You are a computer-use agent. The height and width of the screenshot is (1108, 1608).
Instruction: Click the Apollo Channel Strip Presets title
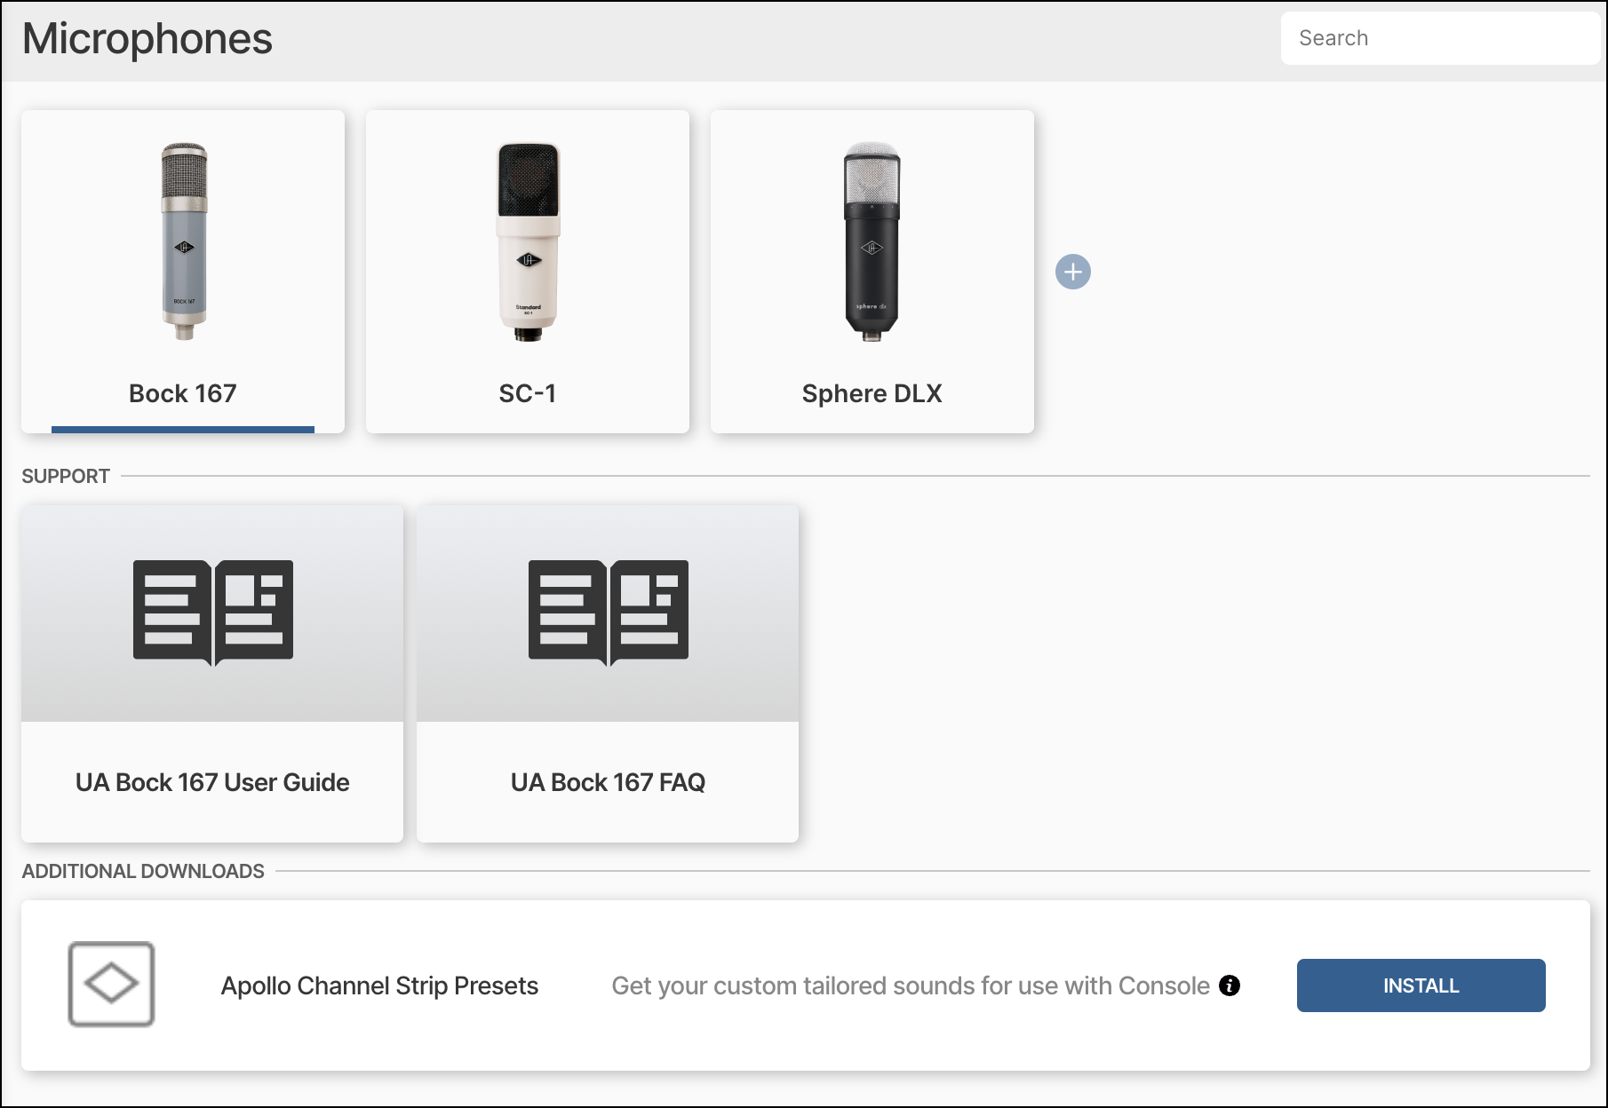[379, 985]
